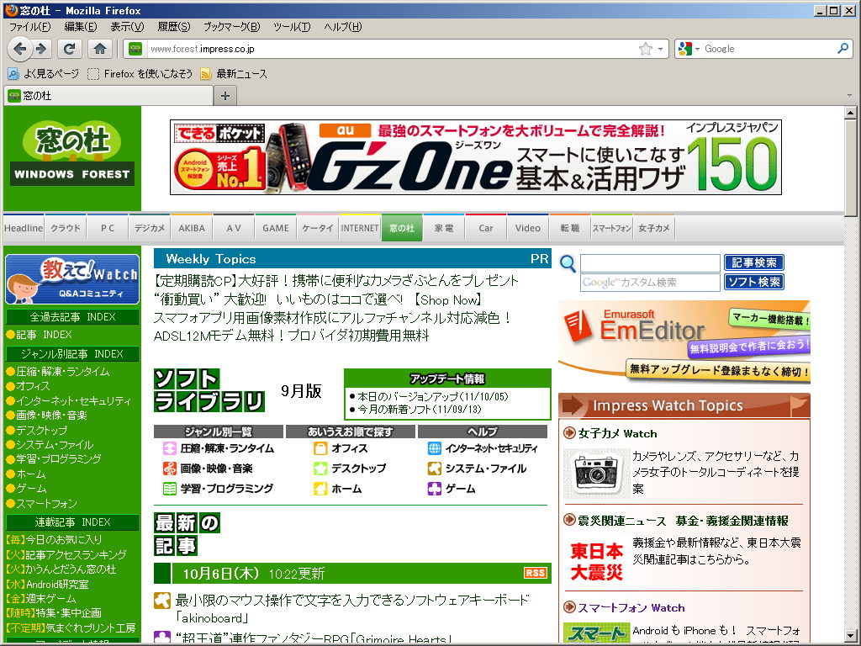This screenshot has height=646, width=861.
Task: Switch to the GAME site tab
Action: coord(276,228)
